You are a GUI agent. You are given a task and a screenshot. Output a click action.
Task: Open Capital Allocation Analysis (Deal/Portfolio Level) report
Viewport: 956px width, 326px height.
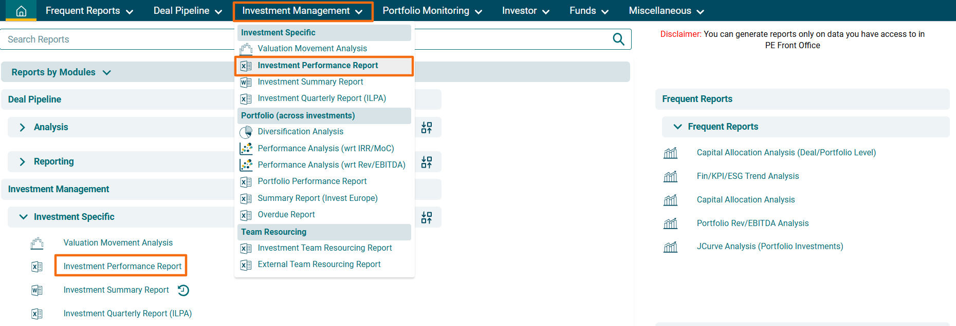click(x=786, y=153)
